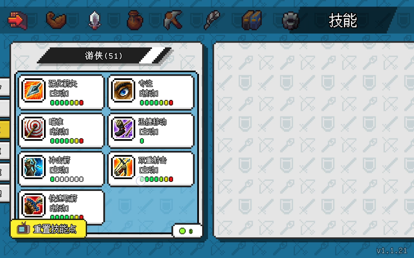Select the 快速取箭 quiver skill icon

pyautogui.click(x=34, y=205)
